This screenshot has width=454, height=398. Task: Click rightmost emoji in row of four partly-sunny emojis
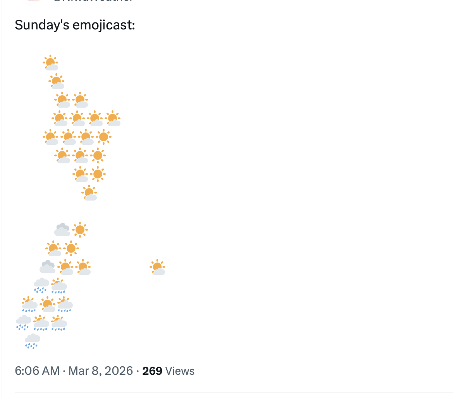[113, 118]
